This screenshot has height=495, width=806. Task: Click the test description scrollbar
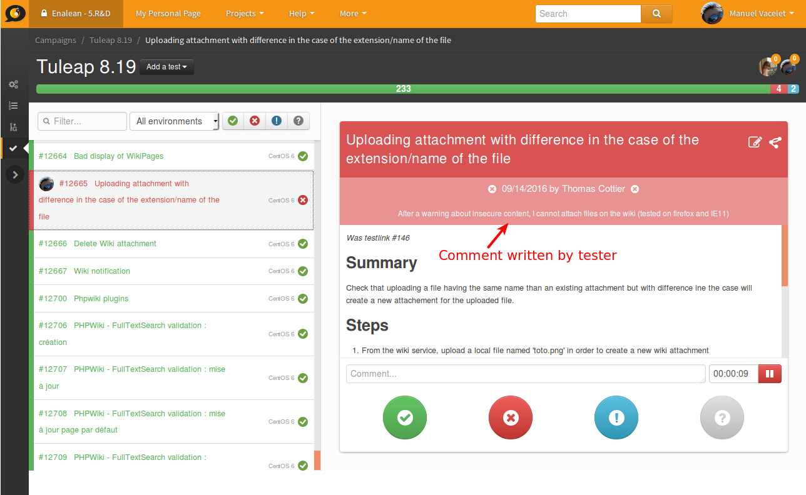pos(785,256)
